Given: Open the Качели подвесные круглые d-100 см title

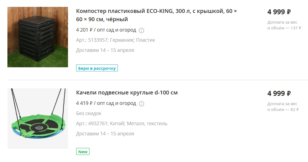Looking at the screenshot, I should point(127,93).
